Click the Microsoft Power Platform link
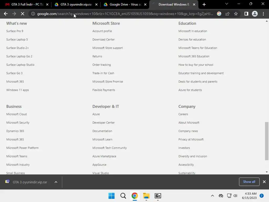269x202 pixels. [x=23, y=148]
